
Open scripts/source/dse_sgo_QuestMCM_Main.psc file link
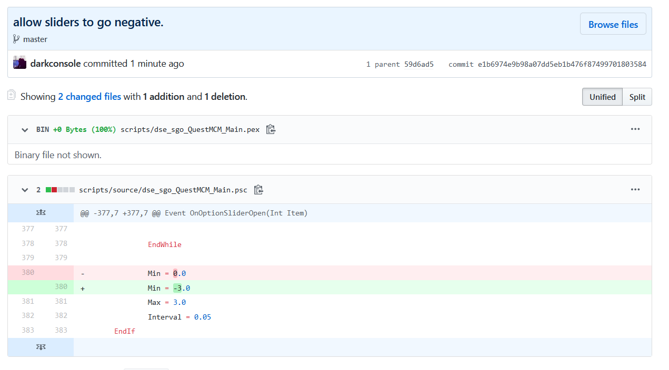coord(163,190)
